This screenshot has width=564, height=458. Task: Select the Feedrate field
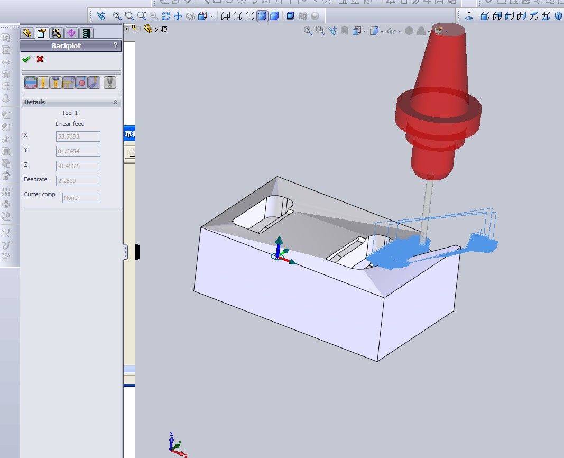(x=78, y=181)
